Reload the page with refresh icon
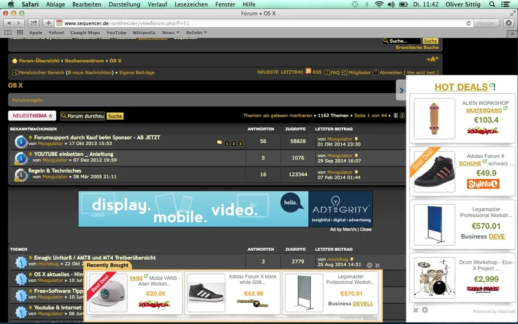The image size is (518, 324). [x=468, y=23]
